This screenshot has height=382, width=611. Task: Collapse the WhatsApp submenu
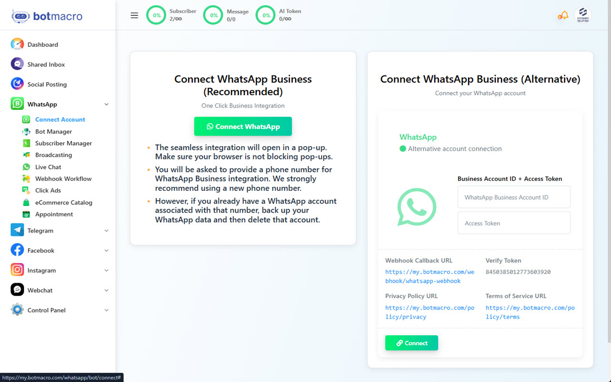pos(106,105)
